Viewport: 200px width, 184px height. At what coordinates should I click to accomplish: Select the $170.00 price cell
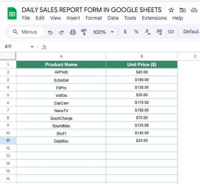(142, 103)
